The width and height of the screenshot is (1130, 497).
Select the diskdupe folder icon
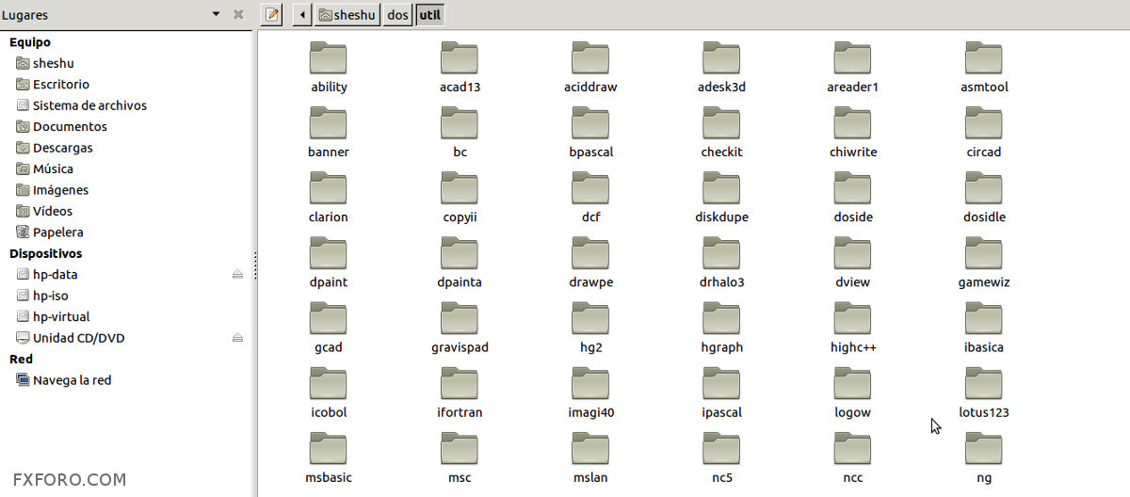tap(721, 188)
